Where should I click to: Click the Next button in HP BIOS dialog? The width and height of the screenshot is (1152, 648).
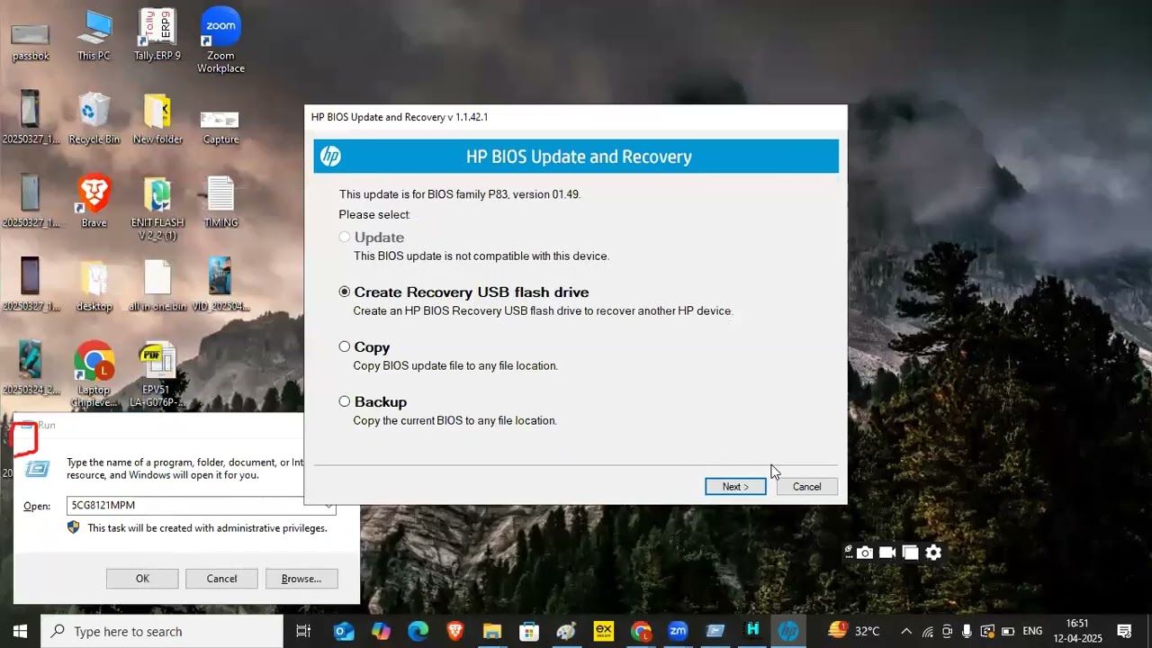pyautogui.click(x=735, y=486)
